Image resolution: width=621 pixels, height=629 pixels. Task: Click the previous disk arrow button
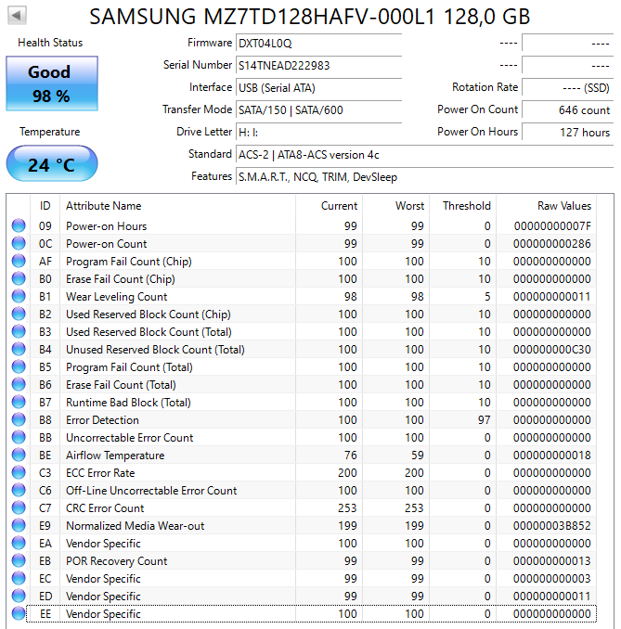(18, 16)
